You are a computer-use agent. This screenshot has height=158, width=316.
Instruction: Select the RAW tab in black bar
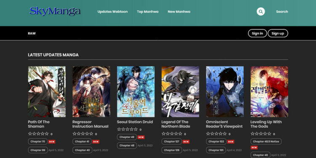[32, 33]
